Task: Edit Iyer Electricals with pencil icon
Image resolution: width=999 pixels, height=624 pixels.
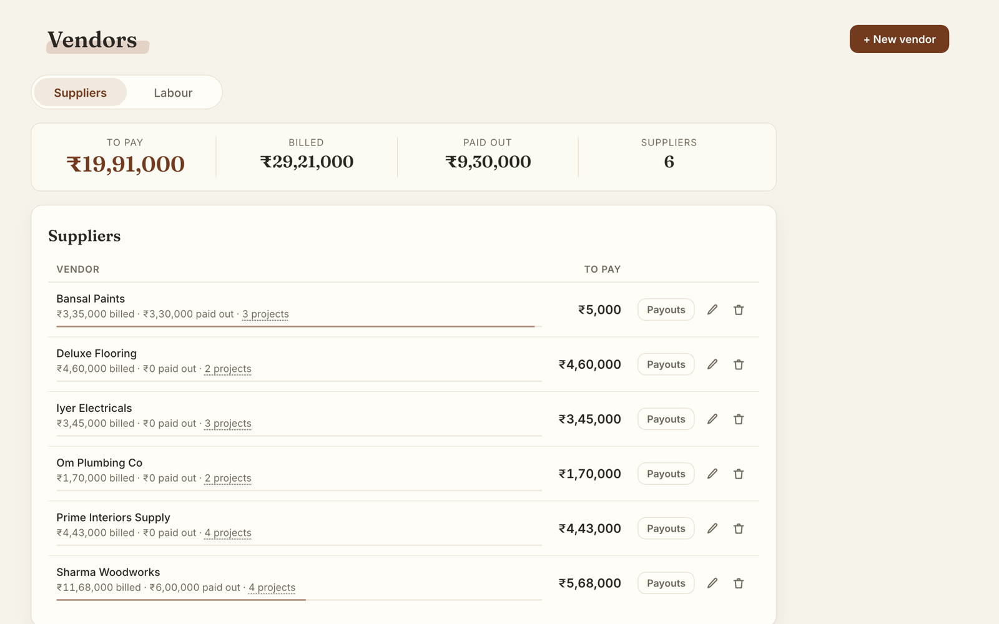Action: tap(712, 419)
